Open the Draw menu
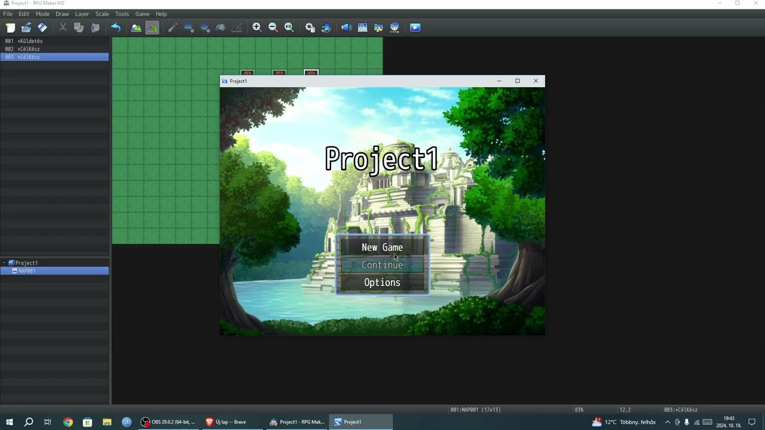Screen dimensions: 765x430 click(x=62, y=14)
